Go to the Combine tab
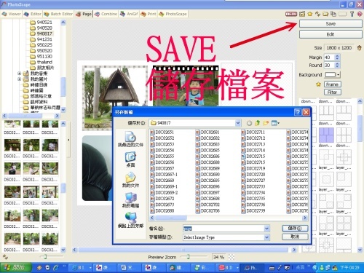The height and width of the screenshot is (273, 364). click(x=106, y=14)
